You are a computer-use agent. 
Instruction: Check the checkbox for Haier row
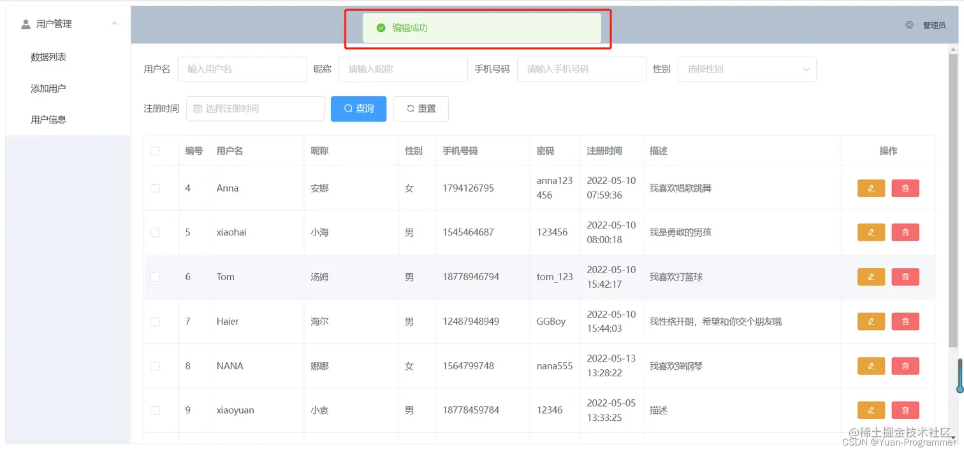coord(155,321)
